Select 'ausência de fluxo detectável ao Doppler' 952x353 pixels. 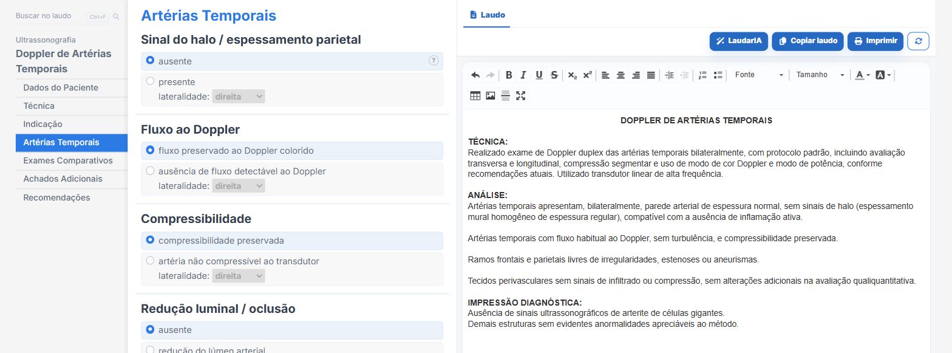(150, 171)
